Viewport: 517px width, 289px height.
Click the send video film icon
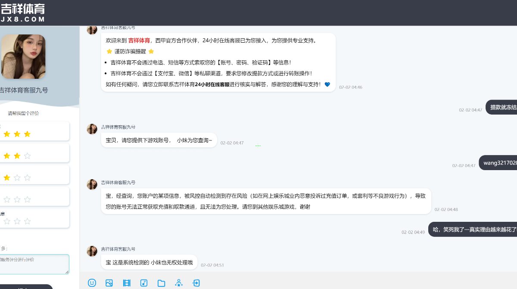point(127,283)
